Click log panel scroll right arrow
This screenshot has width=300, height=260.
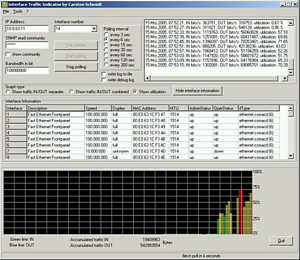point(285,78)
